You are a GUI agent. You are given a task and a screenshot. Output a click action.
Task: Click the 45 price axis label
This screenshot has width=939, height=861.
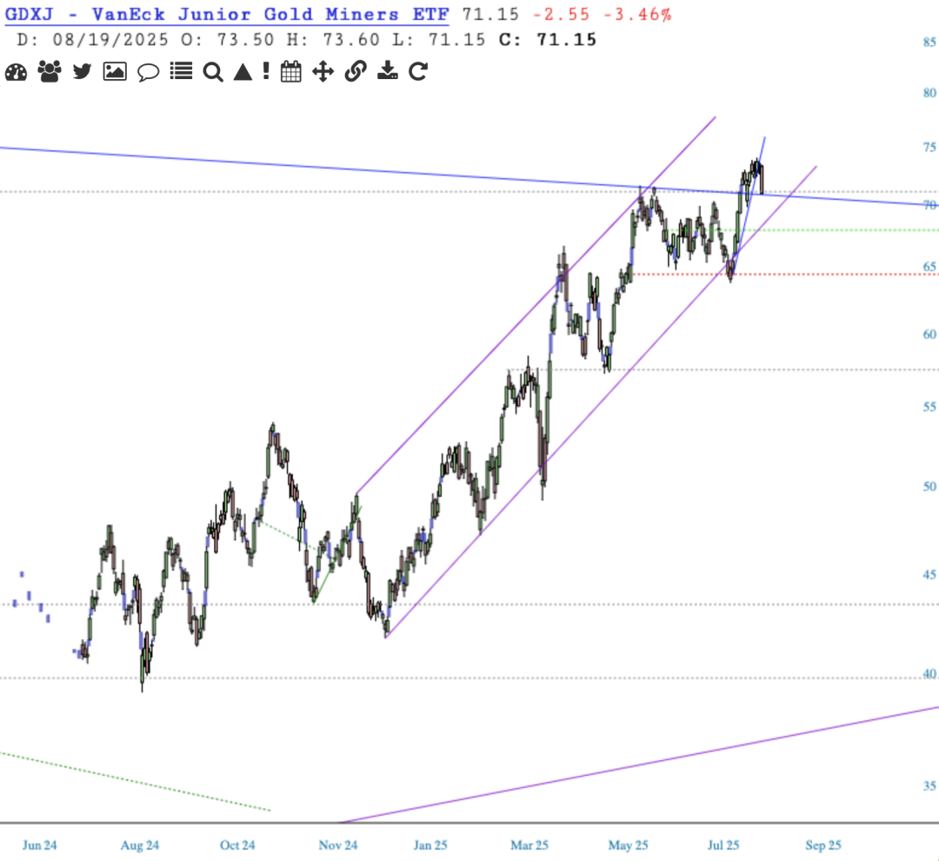point(929,575)
